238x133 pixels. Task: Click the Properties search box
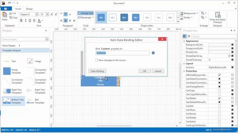tap(214, 36)
